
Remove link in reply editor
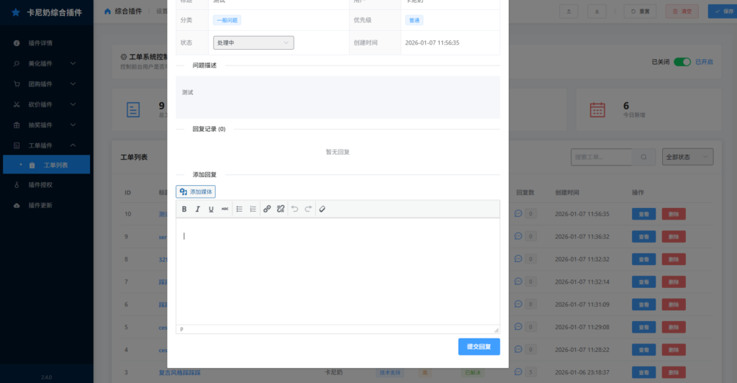[281, 209]
